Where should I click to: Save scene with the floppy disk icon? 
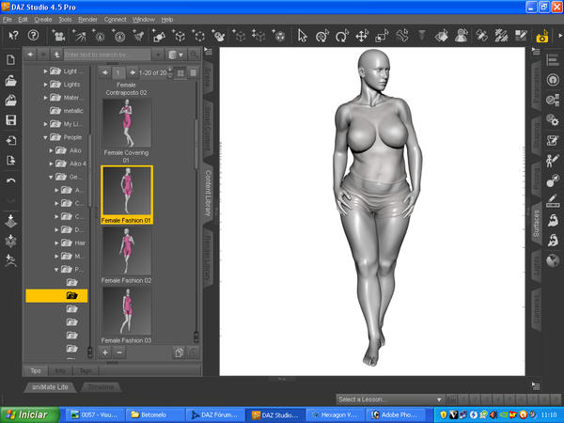10,120
